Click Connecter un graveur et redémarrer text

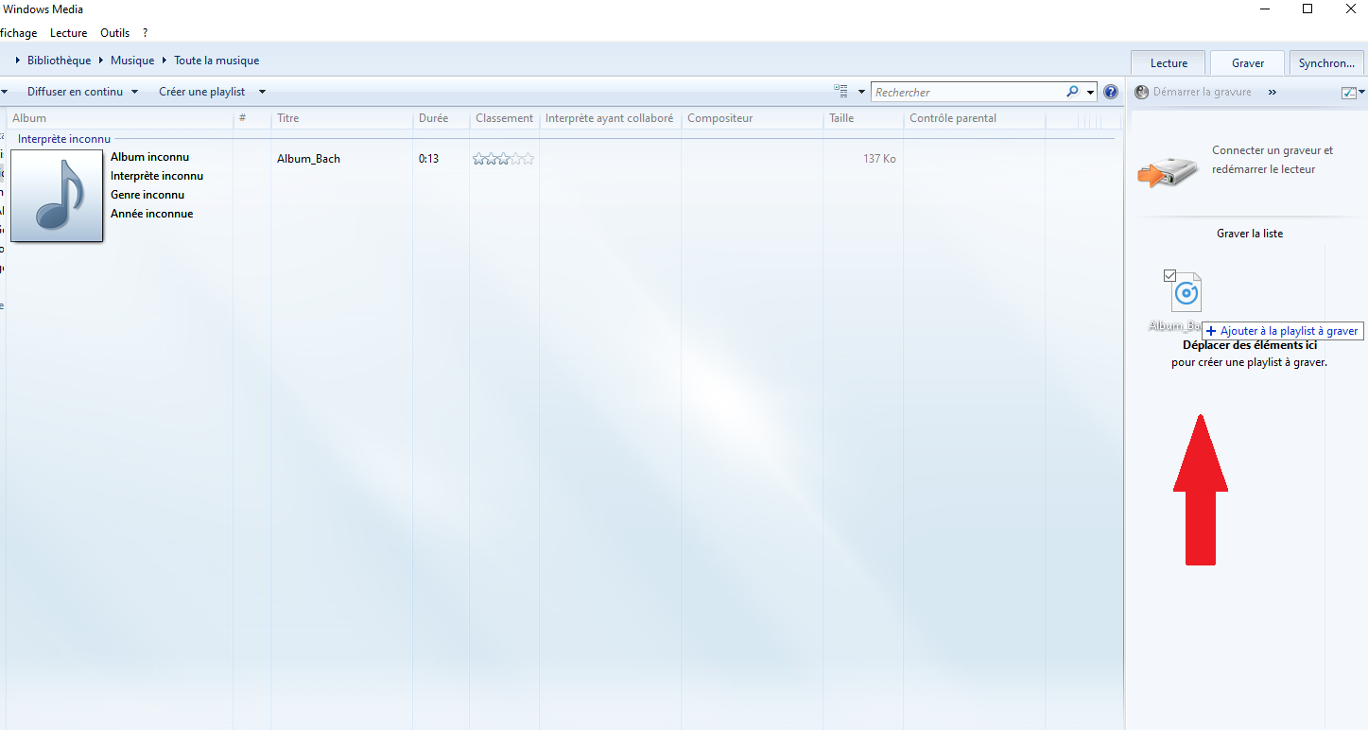coord(1273,160)
